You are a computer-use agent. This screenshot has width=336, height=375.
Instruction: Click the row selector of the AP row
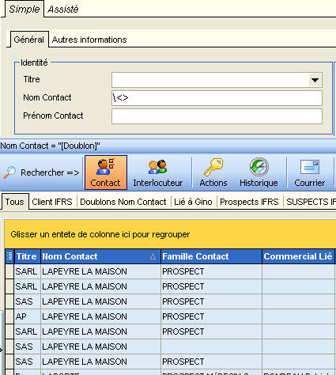click(x=9, y=316)
